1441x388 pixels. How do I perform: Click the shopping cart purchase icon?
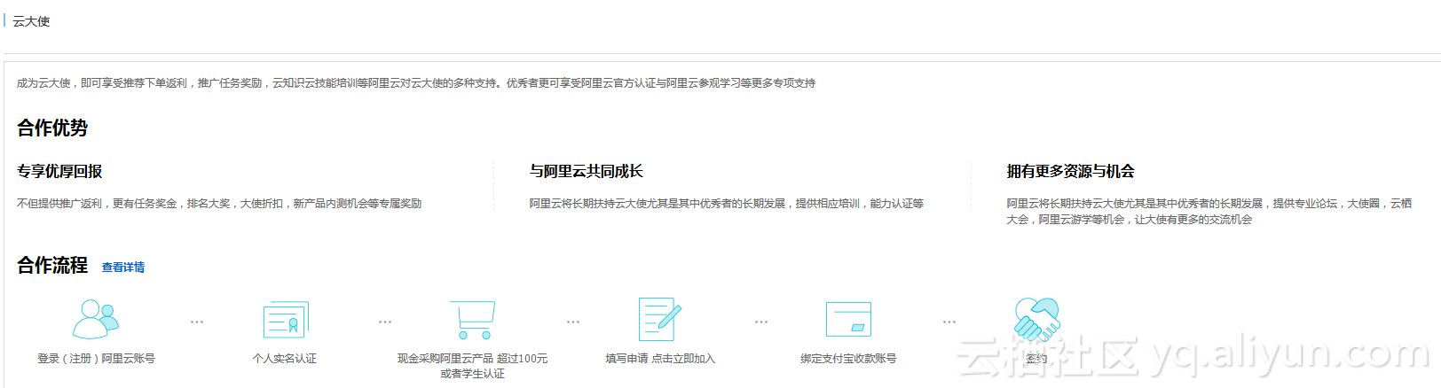(473, 320)
